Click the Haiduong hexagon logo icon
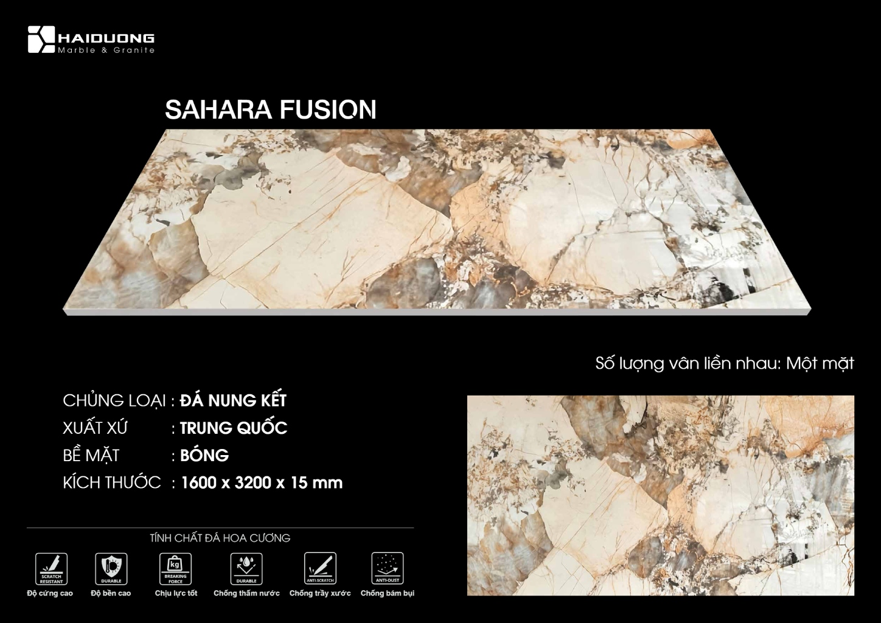881x623 pixels. coord(41,40)
